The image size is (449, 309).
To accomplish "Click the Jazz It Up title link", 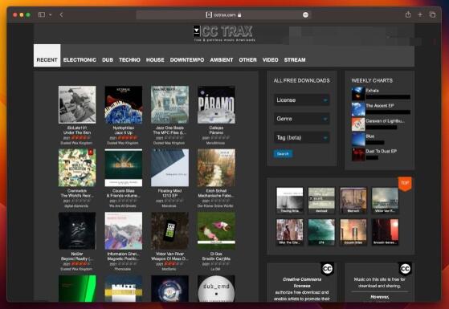I will 124,132.
